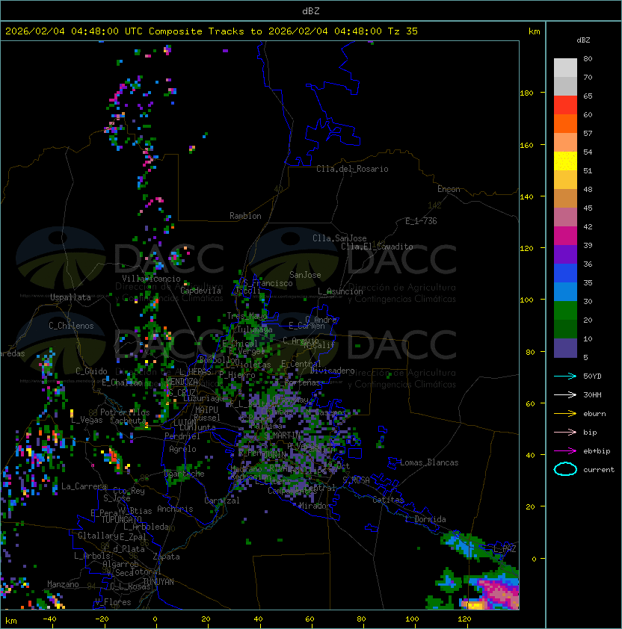Click the 'Catitas' map label
This screenshot has height=629, width=622.
(388, 500)
